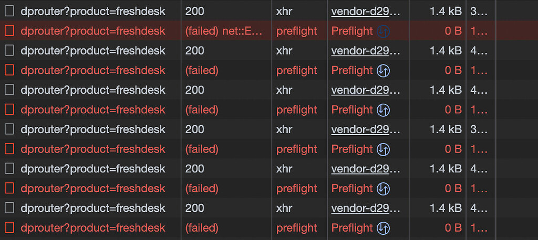Click the 200 status in the top row

[194, 12]
